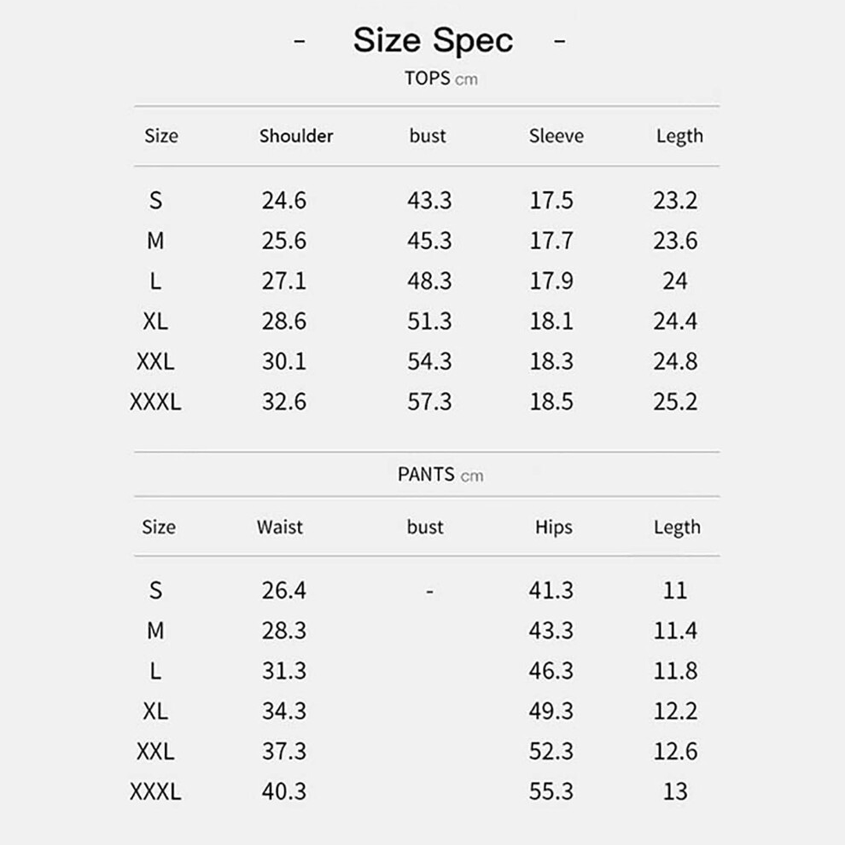Click the tops S shoulder value 24.6

point(284,201)
